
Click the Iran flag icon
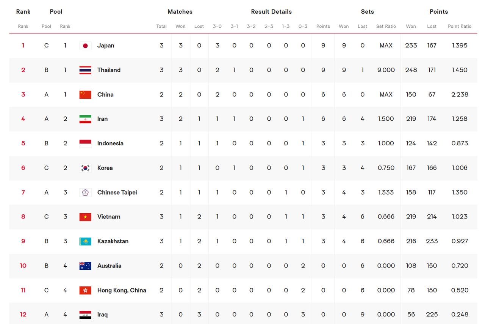point(85,119)
